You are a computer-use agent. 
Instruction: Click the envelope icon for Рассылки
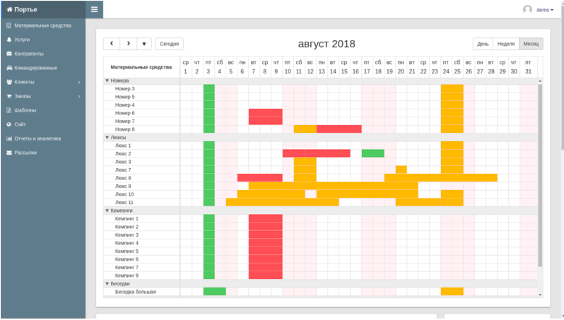coord(9,153)
